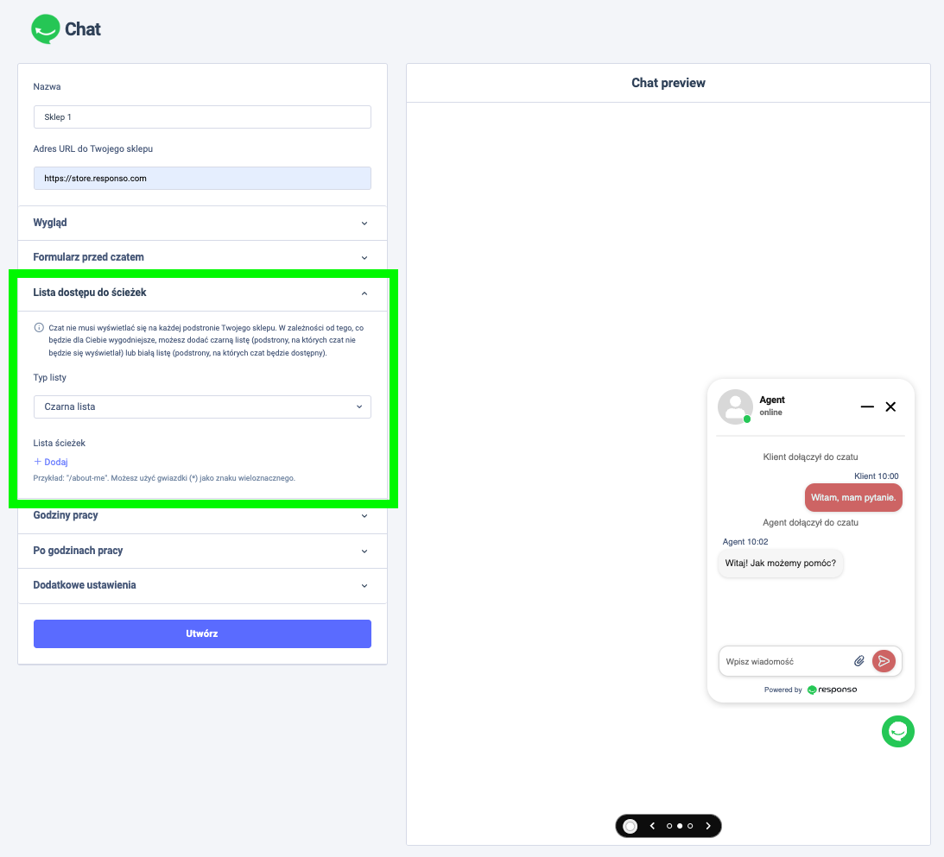Click the paperclip attachment icon
The height and width of the screenshot is (857, 944).
click(x=858, y=661)
